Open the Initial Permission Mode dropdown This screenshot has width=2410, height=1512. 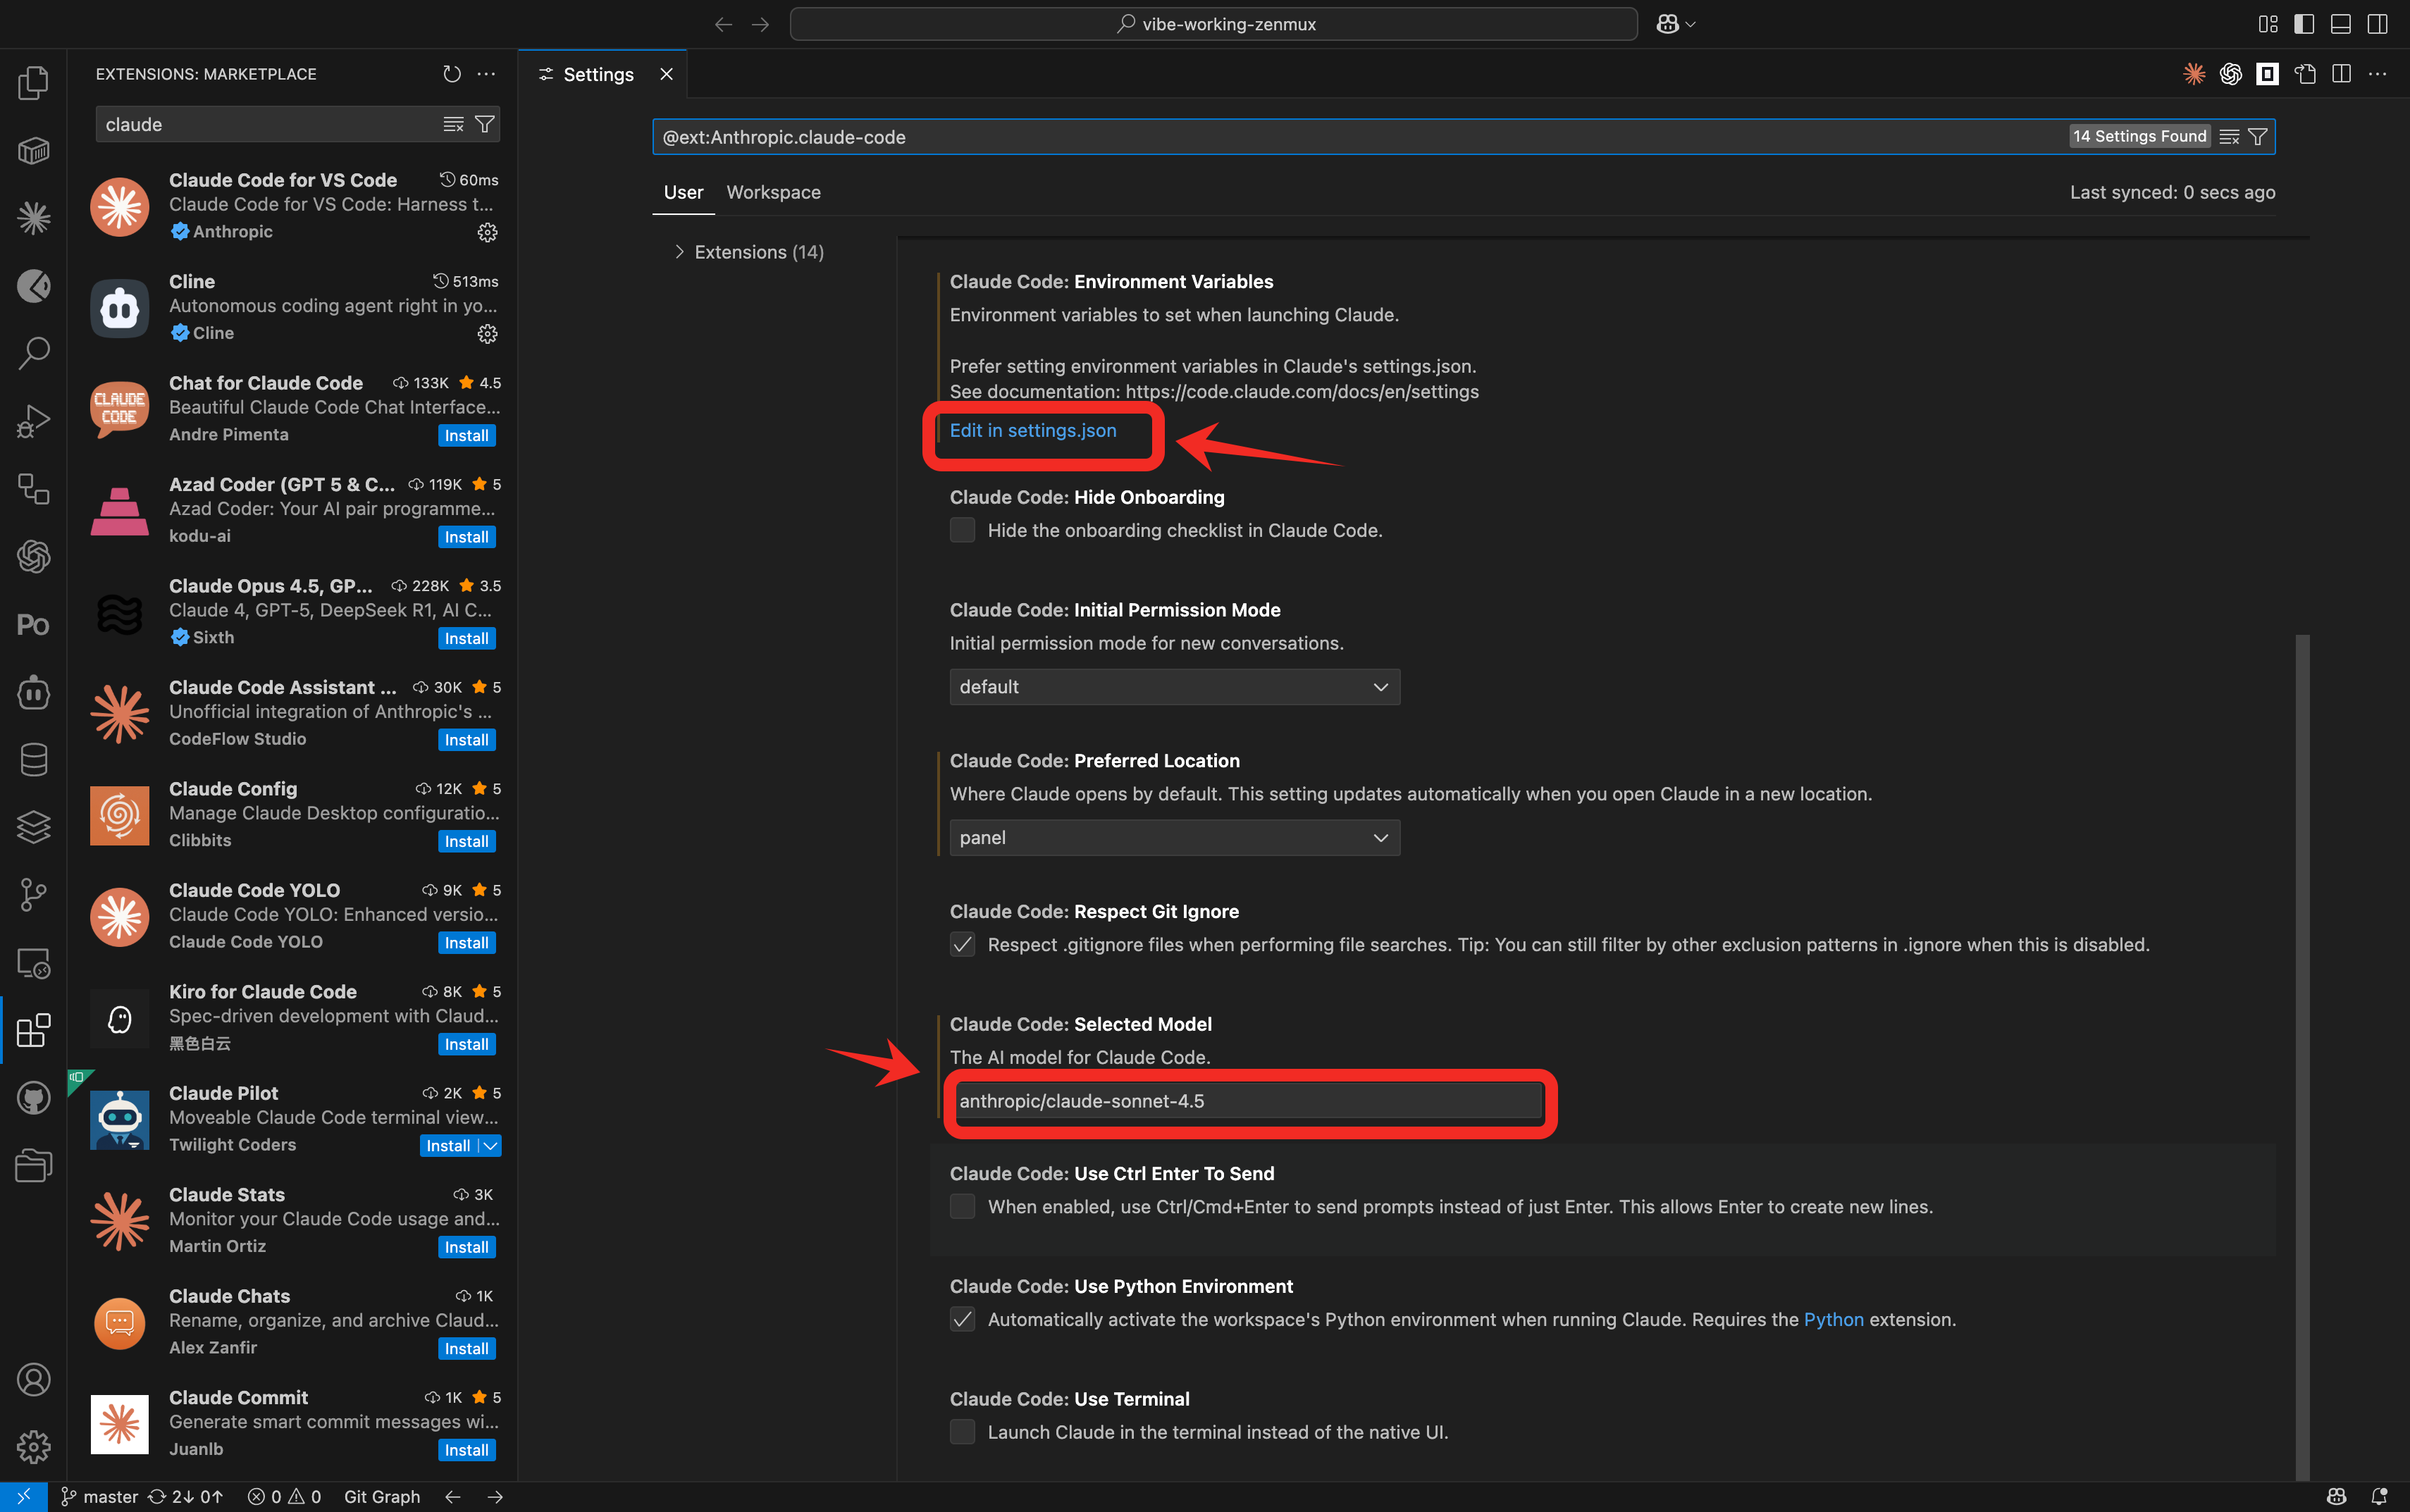[1173, 686]
